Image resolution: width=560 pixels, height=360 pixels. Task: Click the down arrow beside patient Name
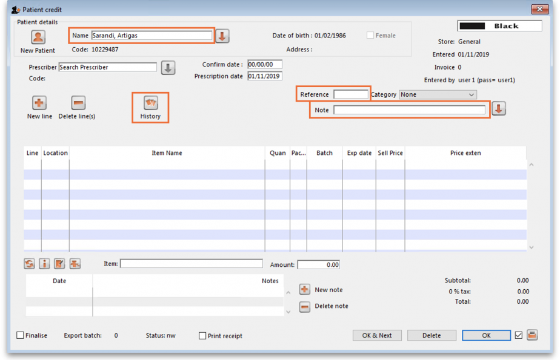pos(222,36)
